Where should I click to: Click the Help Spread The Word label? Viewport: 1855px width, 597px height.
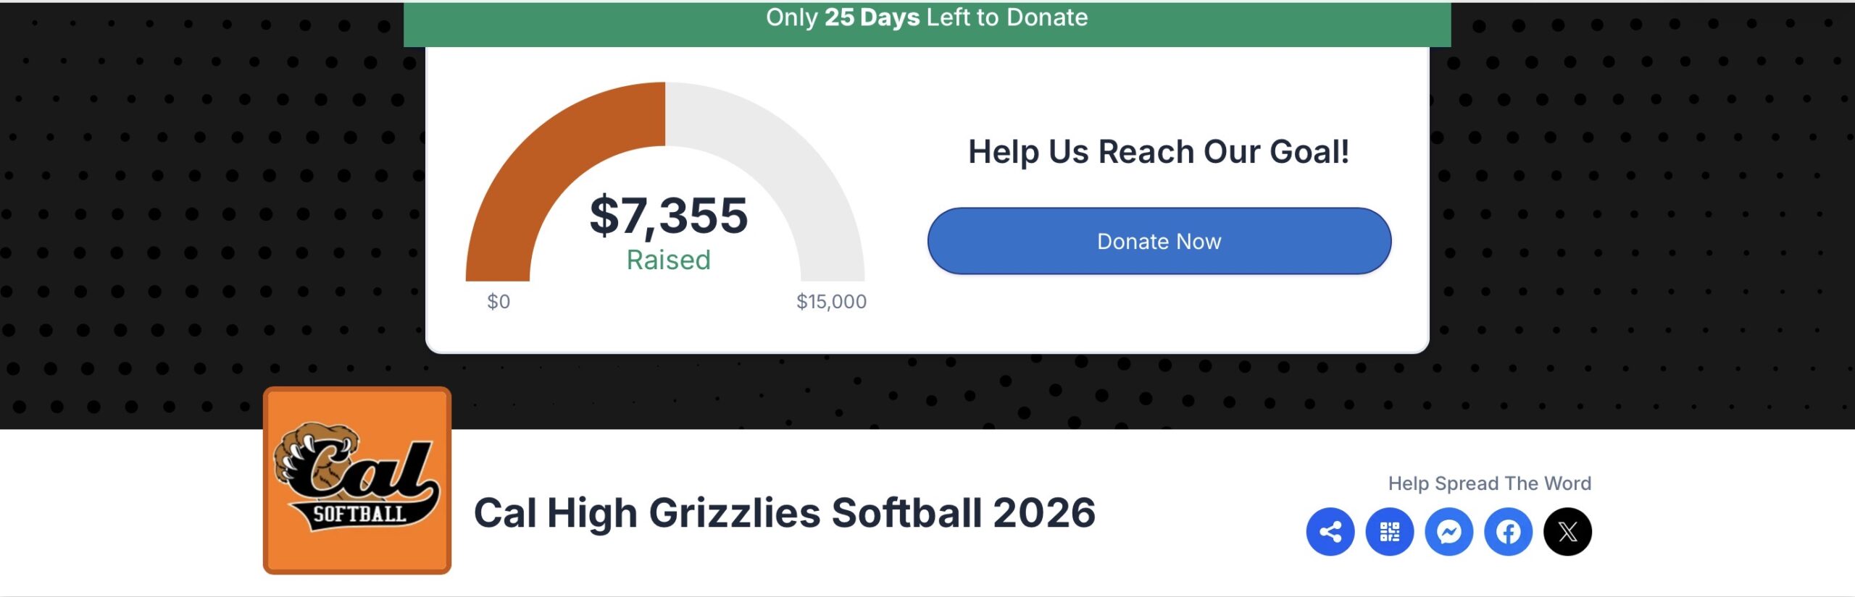1489,483
